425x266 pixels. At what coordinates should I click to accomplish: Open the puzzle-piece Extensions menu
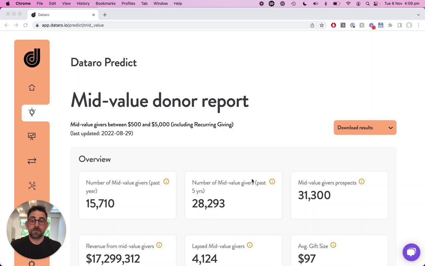(390, 25)
